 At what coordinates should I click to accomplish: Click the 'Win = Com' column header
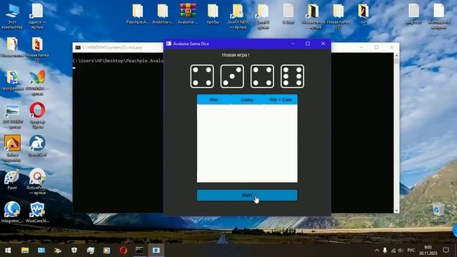(x=281, y=100)
